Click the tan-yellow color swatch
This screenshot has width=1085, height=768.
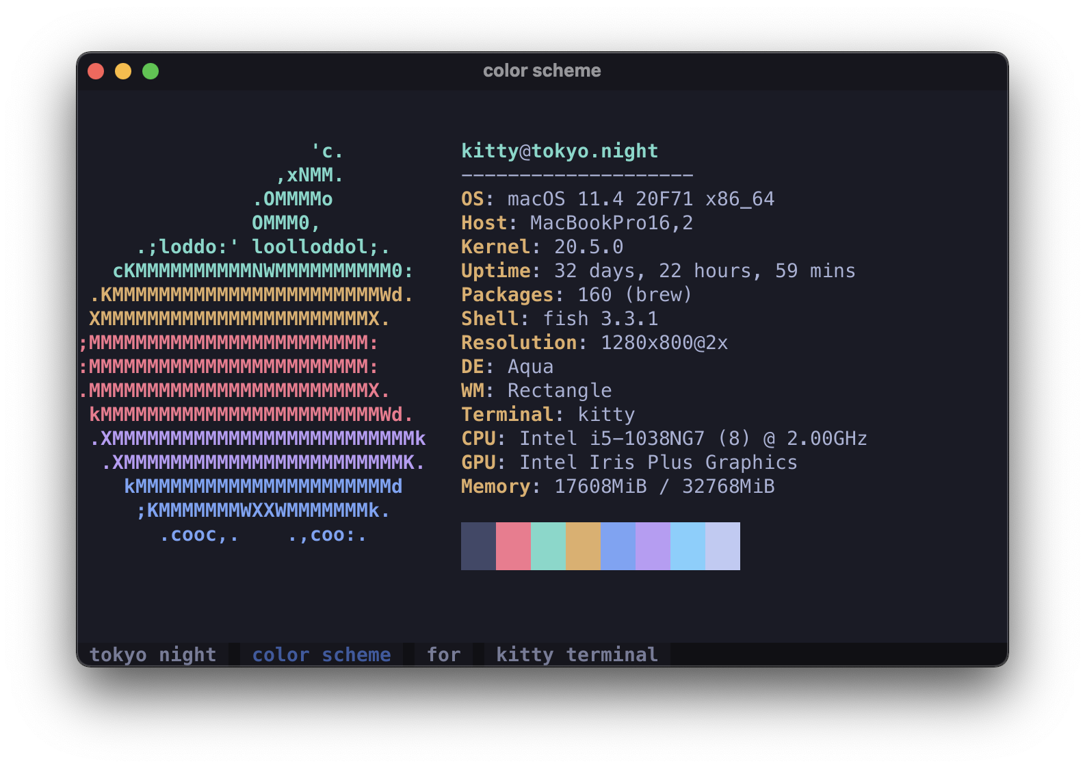coord(583,546)
